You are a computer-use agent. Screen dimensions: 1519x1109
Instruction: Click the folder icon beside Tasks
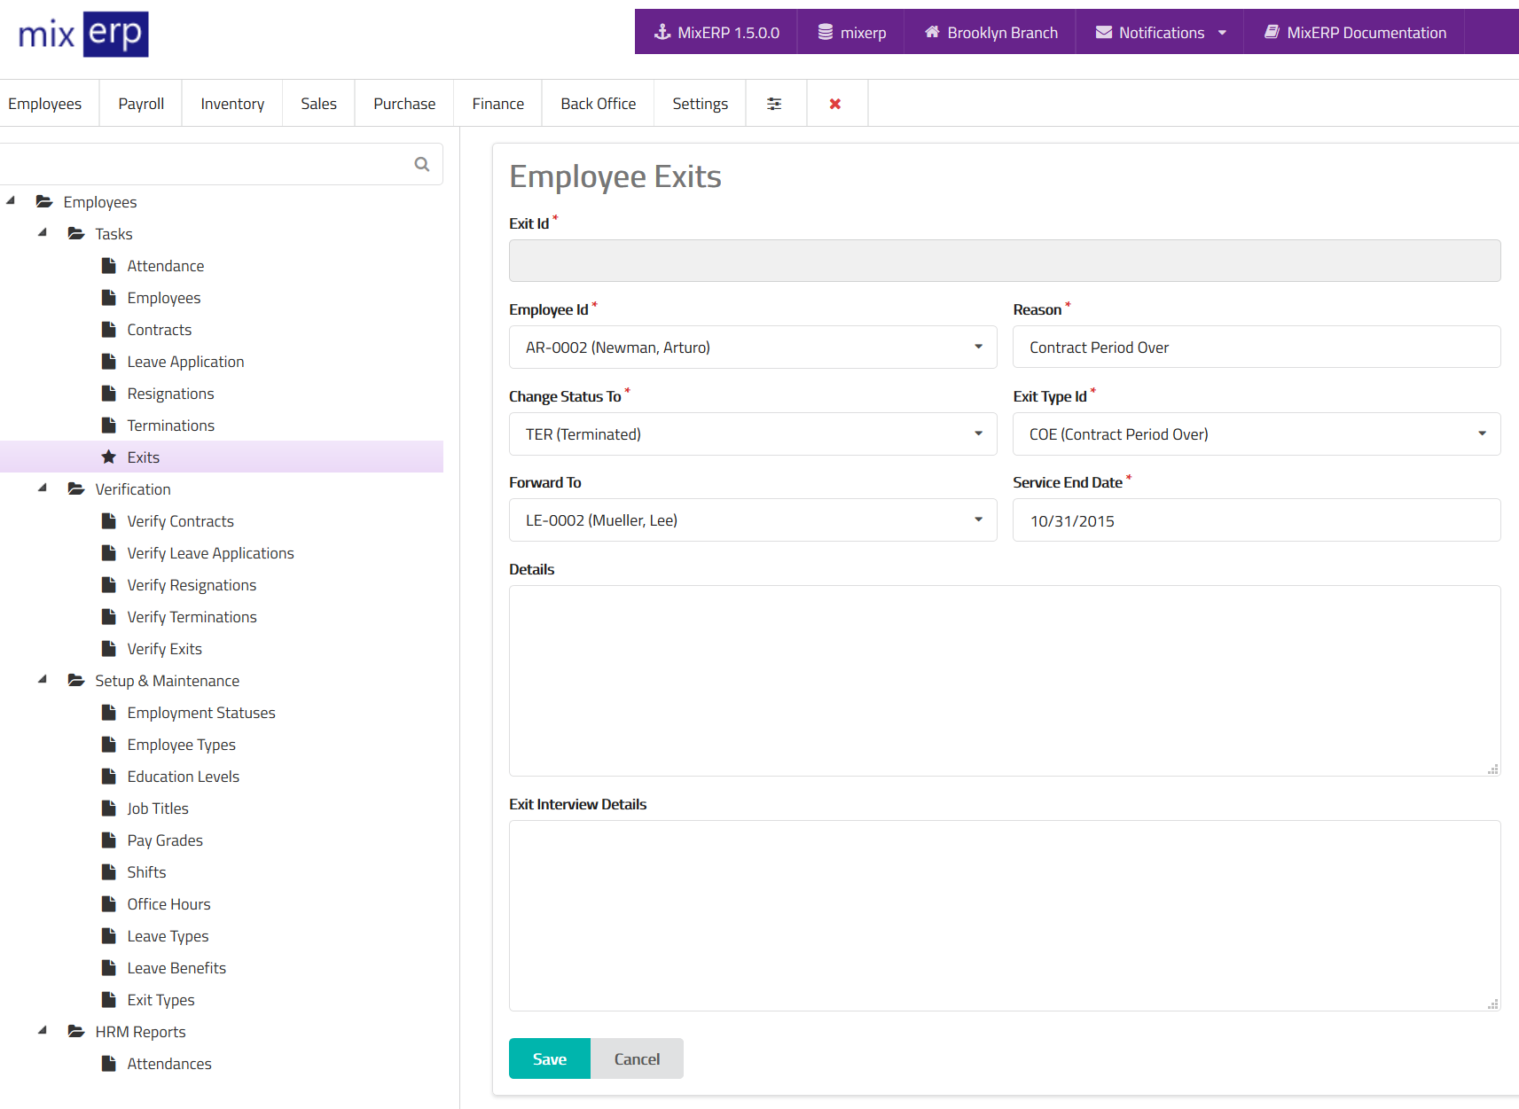pyautogui.click(x=76, y=233)
